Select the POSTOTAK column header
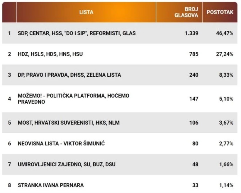Viewport: 241px width, 193px height. click(x=220, y=12)
